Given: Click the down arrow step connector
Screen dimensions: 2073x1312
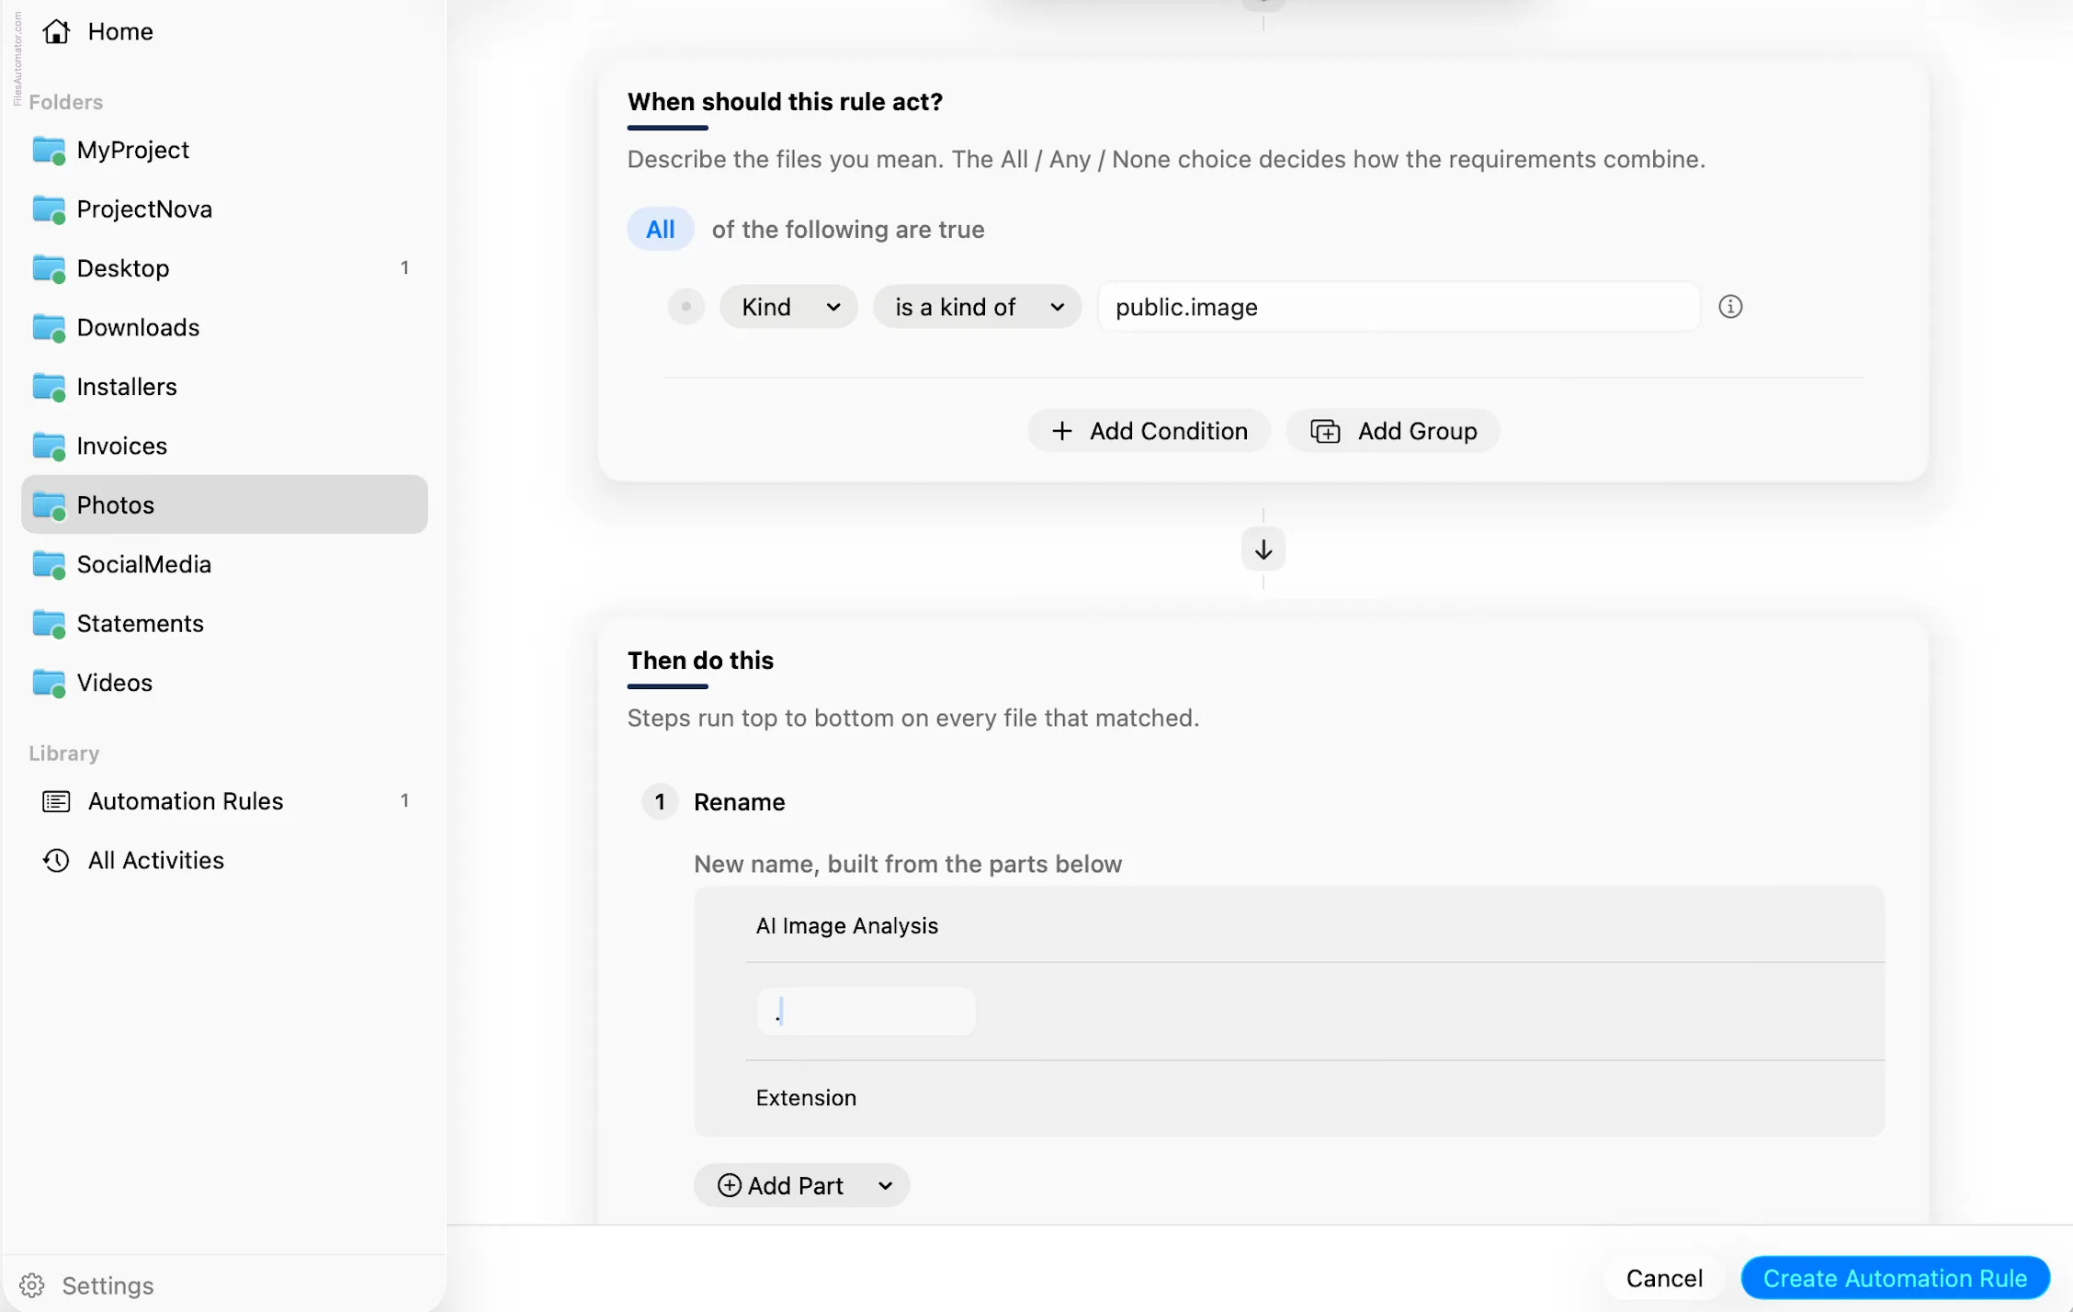Looking at the screenshot, I should pos(1263,549).
